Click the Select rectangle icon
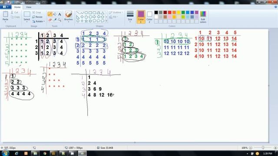This screenshot has width=278, height=156. click(27, 14)
